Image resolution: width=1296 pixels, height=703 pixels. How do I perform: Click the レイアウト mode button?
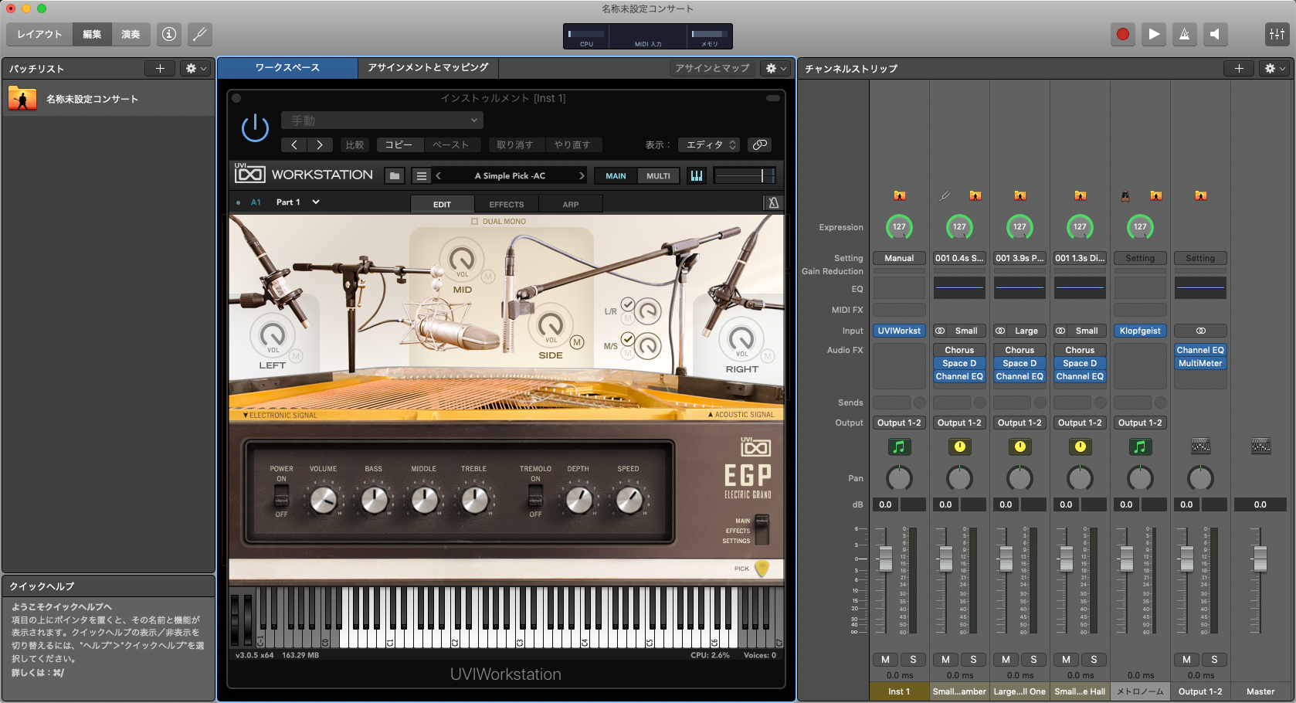[x=39, y=34]
